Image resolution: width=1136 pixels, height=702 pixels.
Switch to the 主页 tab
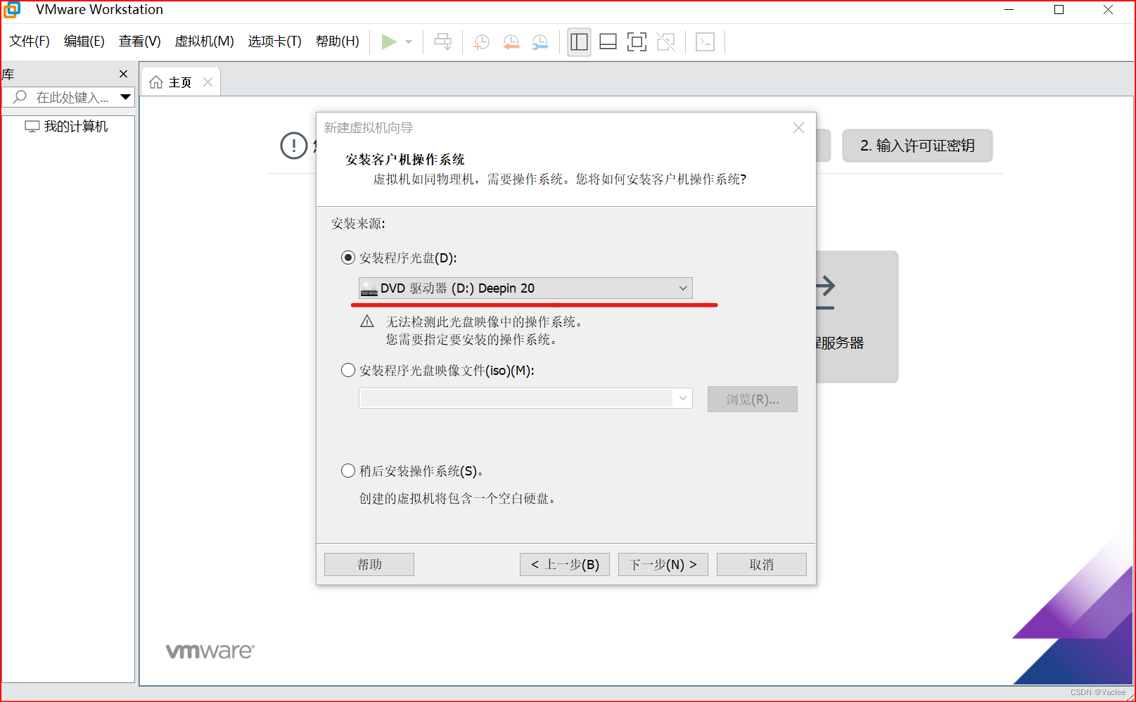pyautogui.click(x=180, y=82)
